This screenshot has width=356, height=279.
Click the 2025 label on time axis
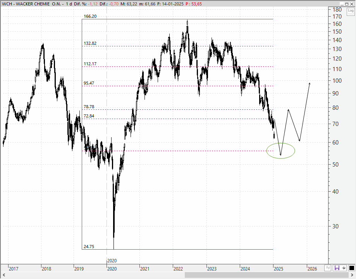[279, 269]
